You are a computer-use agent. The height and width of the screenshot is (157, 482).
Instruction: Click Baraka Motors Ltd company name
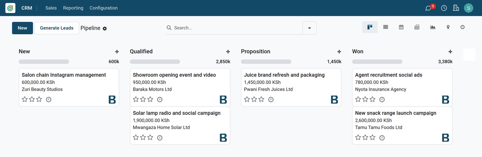click(x=152, y=89)
